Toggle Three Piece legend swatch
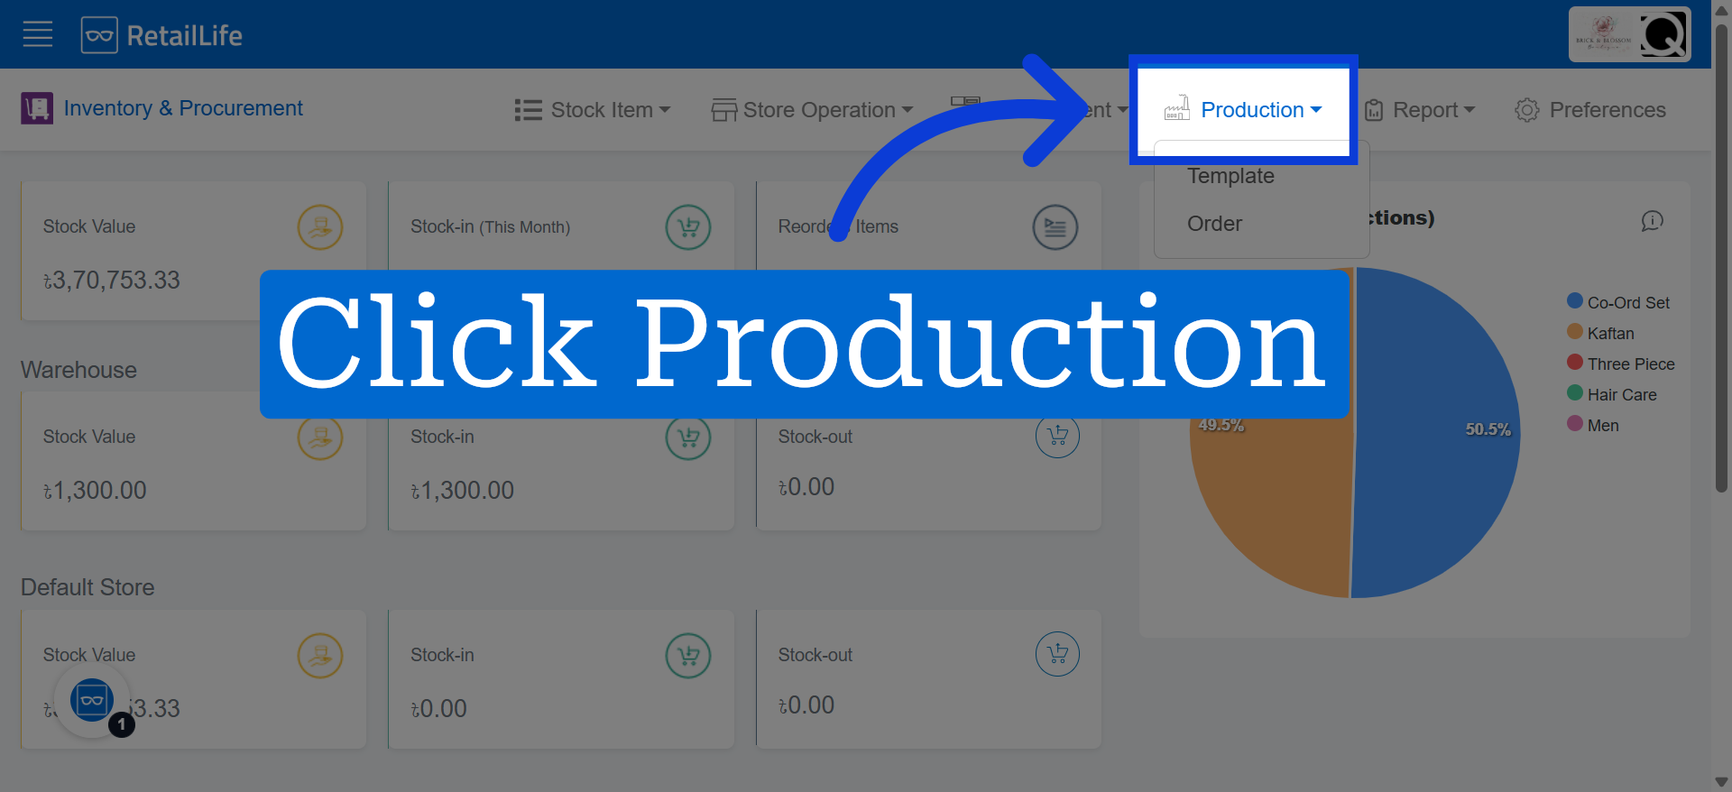Image resolution: width=1732 pixels, height=792 pixels. pyautogui.click(x=1575, y=363)
